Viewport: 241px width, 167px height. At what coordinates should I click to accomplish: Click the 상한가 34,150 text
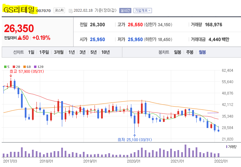(x=158, y=25)
